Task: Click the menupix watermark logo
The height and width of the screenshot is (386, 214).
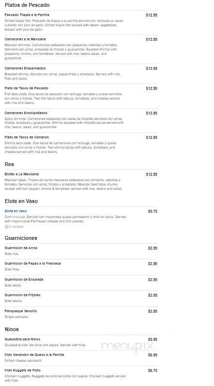Action: pyautogui.click(x=127, y=346)
